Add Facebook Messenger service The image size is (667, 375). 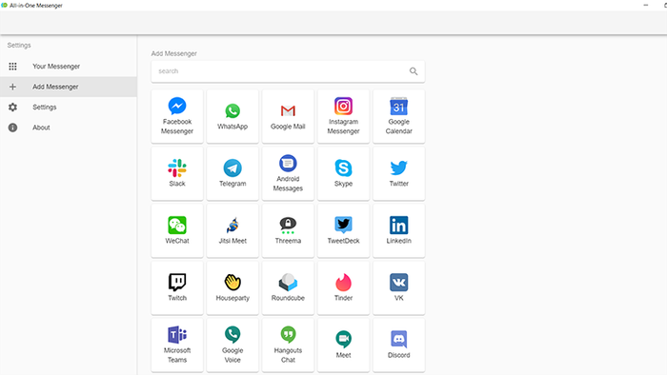[177, 116]
